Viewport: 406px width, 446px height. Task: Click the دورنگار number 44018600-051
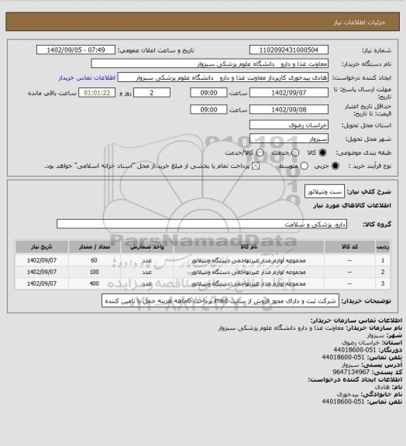[x=355, y=349]
